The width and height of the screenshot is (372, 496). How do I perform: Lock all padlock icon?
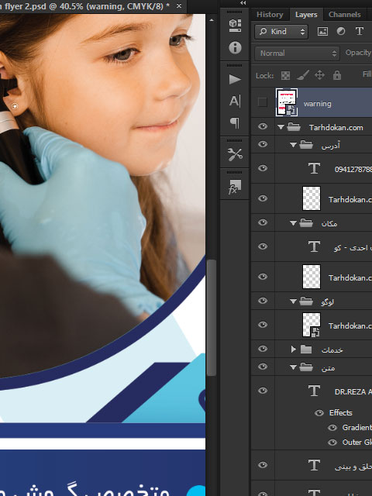pos(337,75)
